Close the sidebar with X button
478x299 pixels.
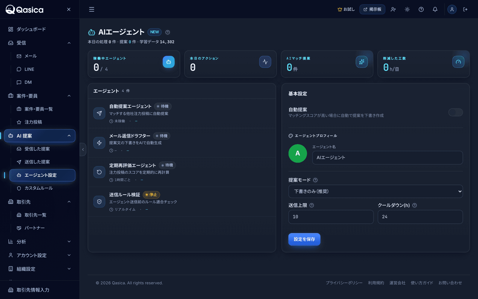point(69,9)
